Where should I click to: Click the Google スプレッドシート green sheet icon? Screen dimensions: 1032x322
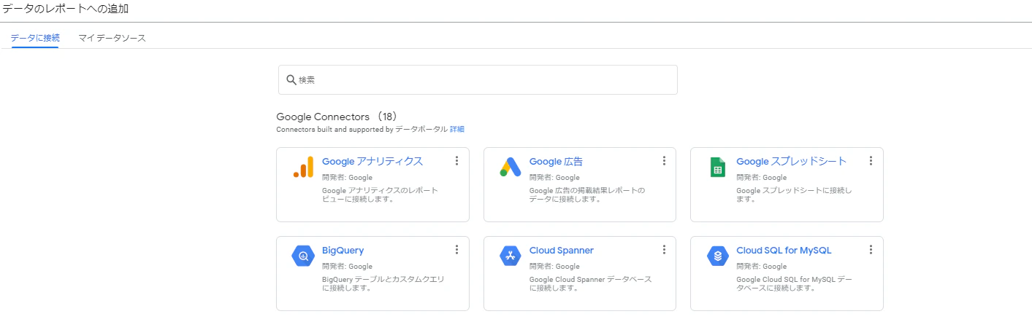point(717,167)
